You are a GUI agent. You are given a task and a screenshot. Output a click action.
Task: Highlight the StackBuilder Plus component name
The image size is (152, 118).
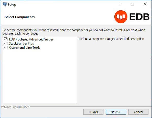pos(22,44)
